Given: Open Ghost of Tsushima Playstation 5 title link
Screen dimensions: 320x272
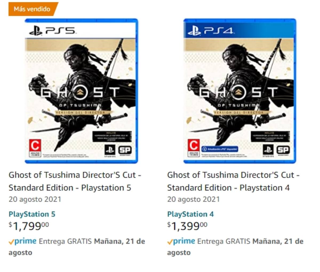Looking at the screenshot, I should click(x=75, y=181).
